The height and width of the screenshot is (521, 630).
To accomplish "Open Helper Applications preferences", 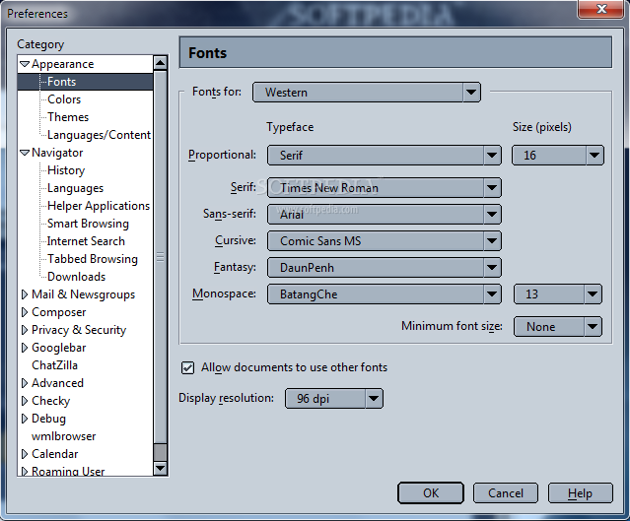I will coord(99,206).
